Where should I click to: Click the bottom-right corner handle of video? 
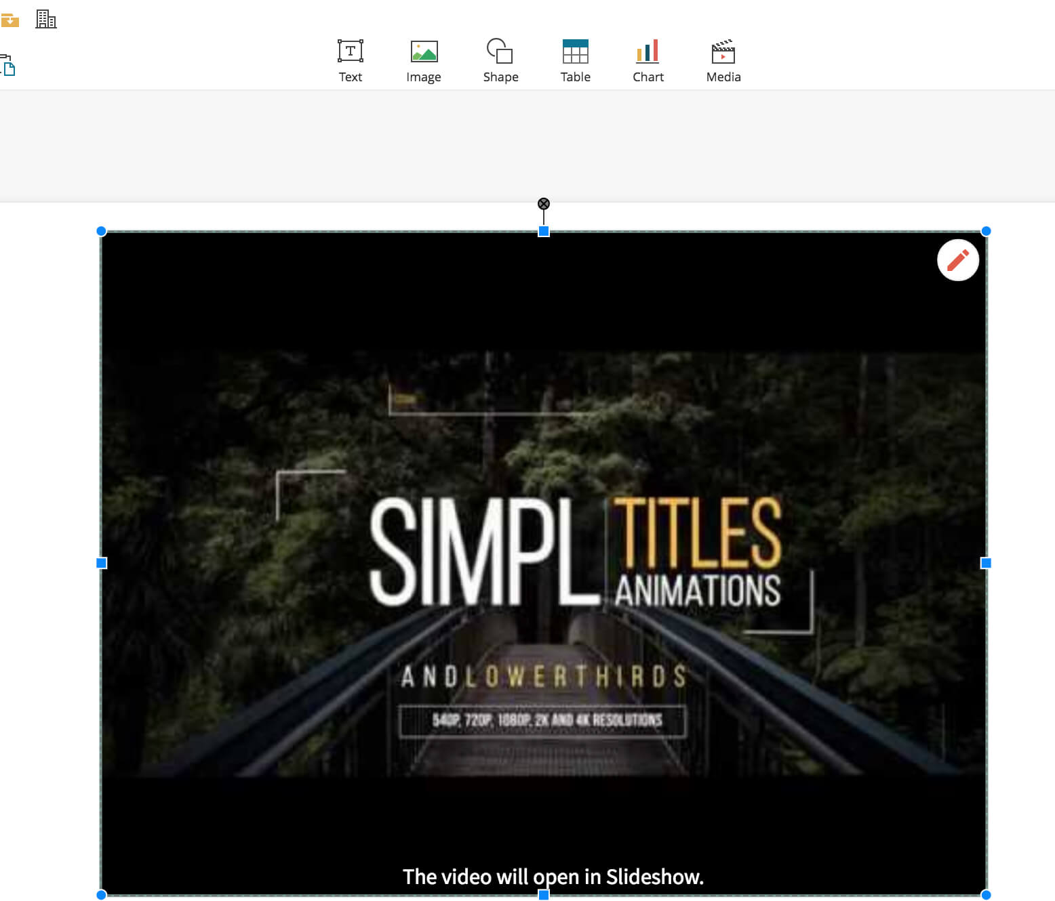point(986,895)
